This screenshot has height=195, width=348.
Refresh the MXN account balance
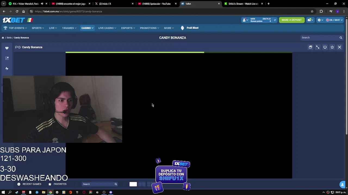click(x=275, y=20)
